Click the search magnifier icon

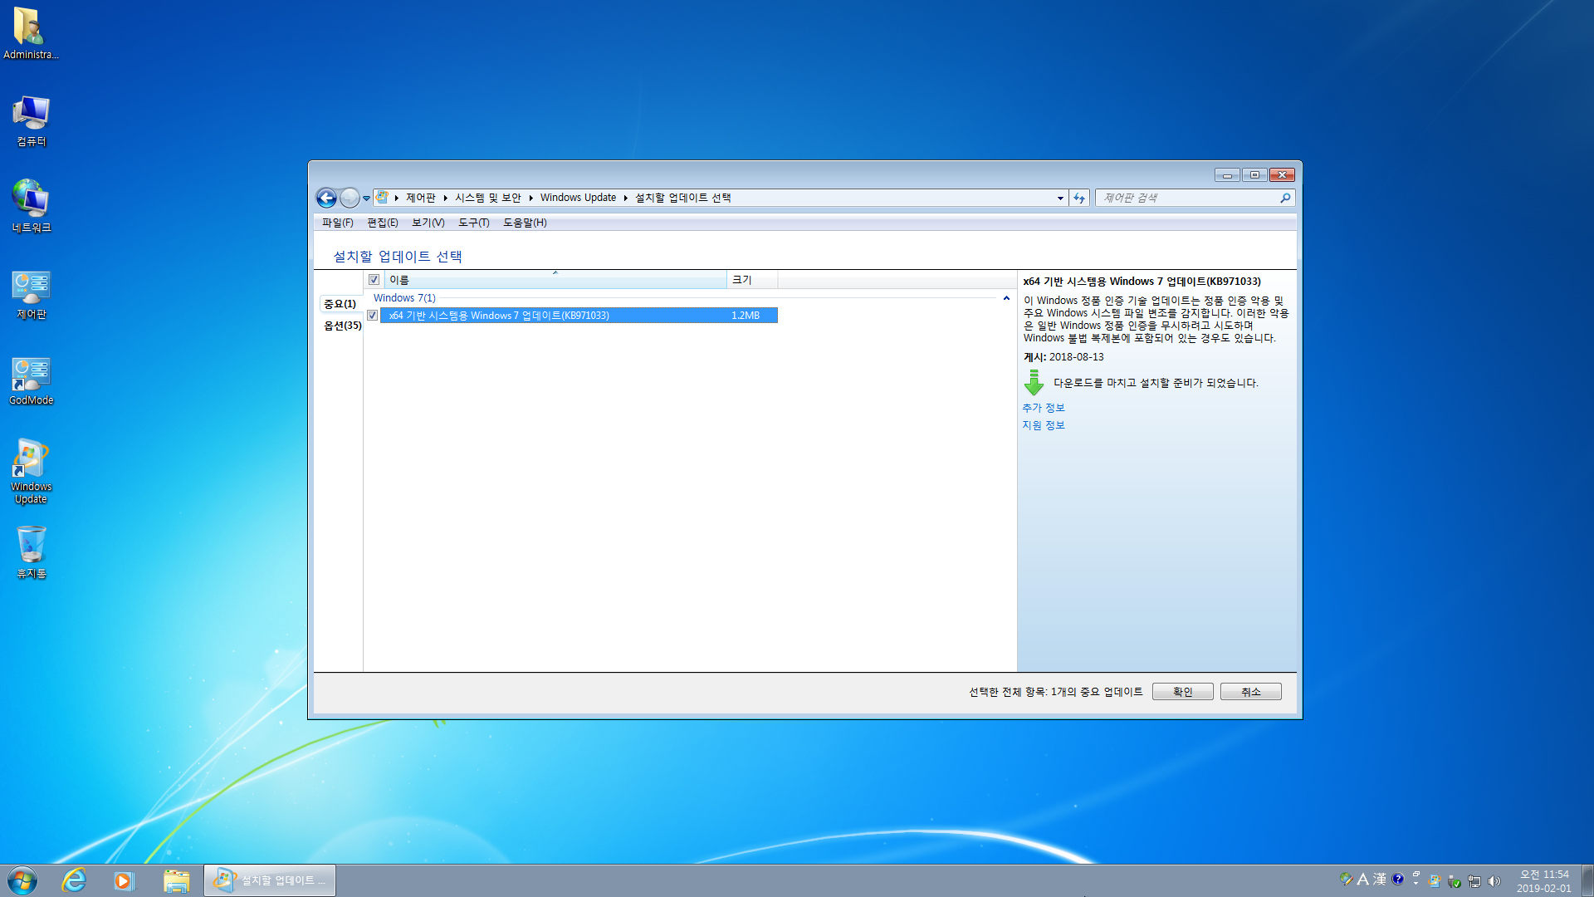coord(1285,198)
